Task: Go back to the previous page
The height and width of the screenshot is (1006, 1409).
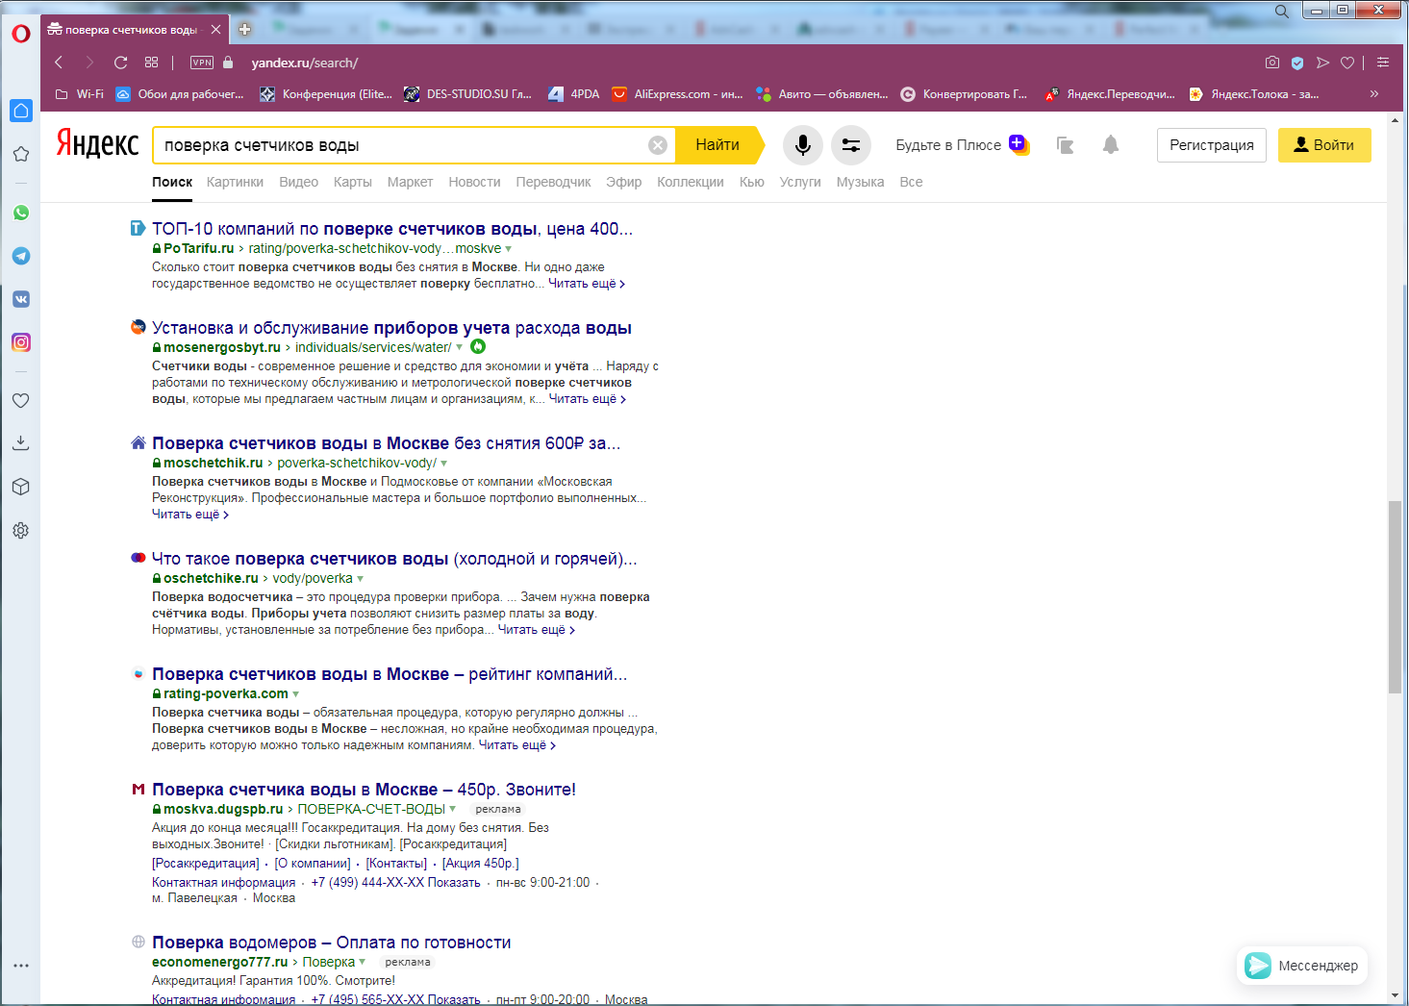Action: [x=59, y=63]
